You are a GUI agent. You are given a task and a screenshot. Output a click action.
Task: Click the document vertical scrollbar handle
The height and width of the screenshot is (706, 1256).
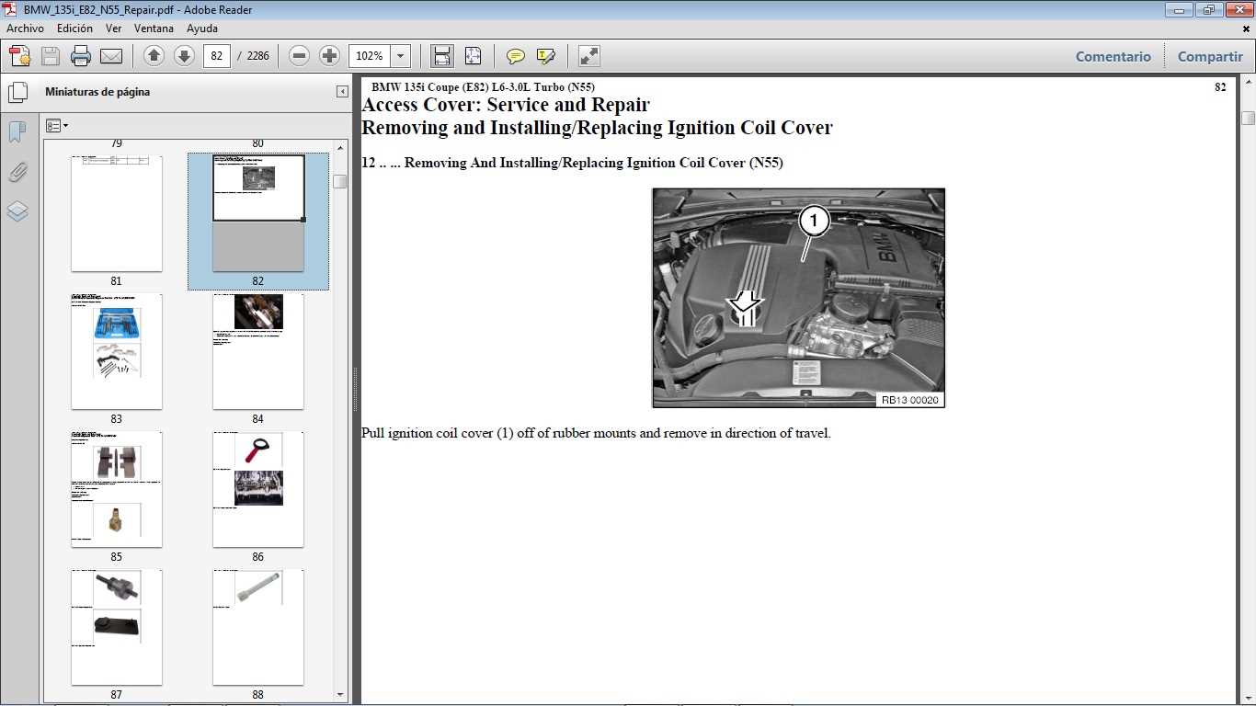(1248, 118)
